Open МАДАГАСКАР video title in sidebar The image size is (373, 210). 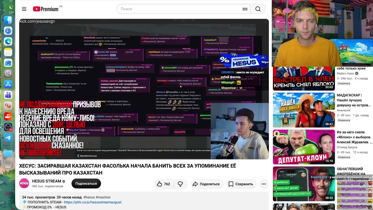(x=354, y=100)
